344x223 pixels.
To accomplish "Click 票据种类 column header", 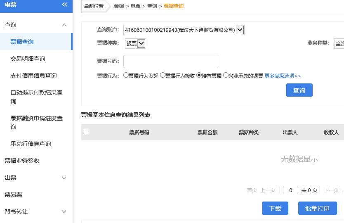I will [x=249, y=132].
